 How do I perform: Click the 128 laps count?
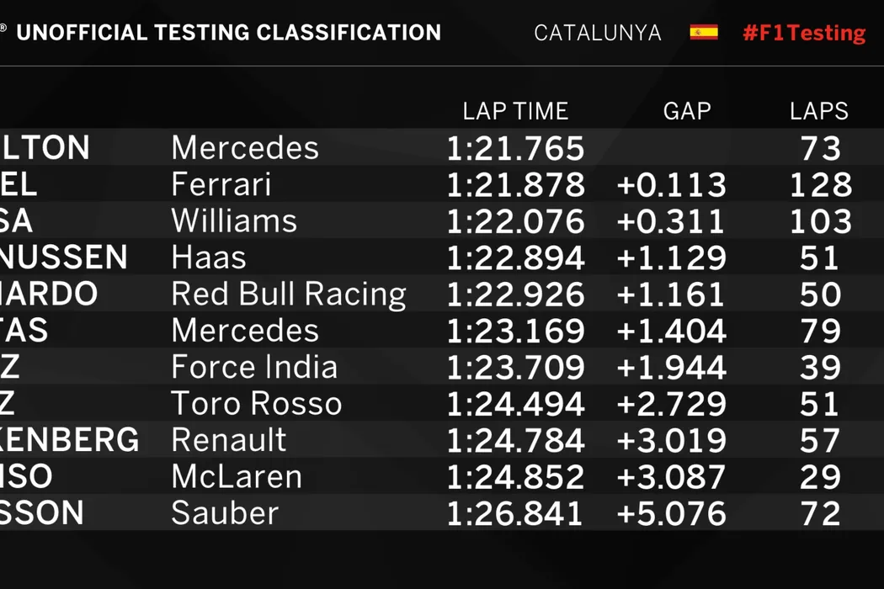click(x=820, y=185)
